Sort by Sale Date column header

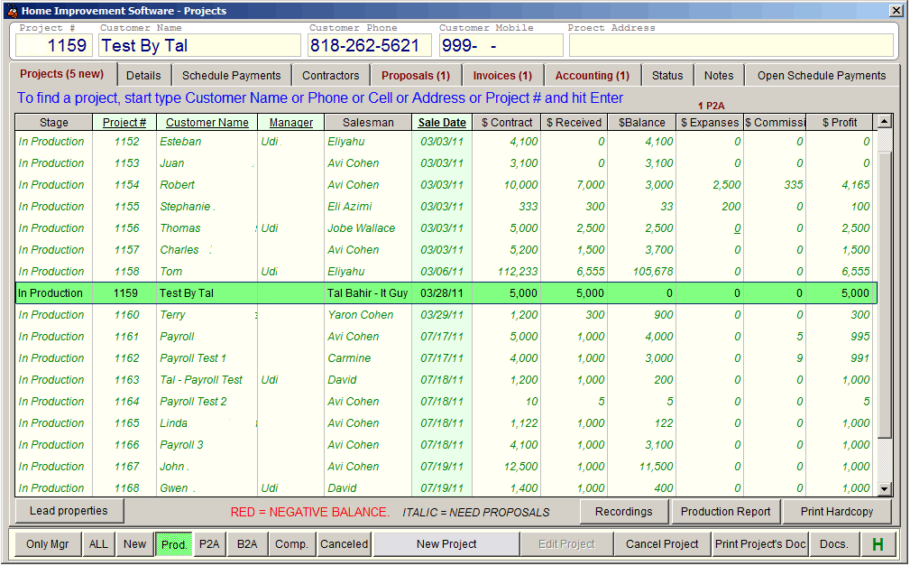[442, 123]
